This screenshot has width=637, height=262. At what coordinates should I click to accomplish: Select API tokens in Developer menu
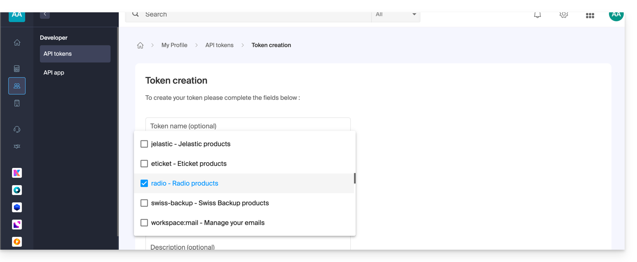(x=75, y=54)
